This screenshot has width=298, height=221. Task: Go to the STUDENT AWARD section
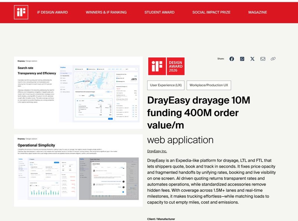159,12
